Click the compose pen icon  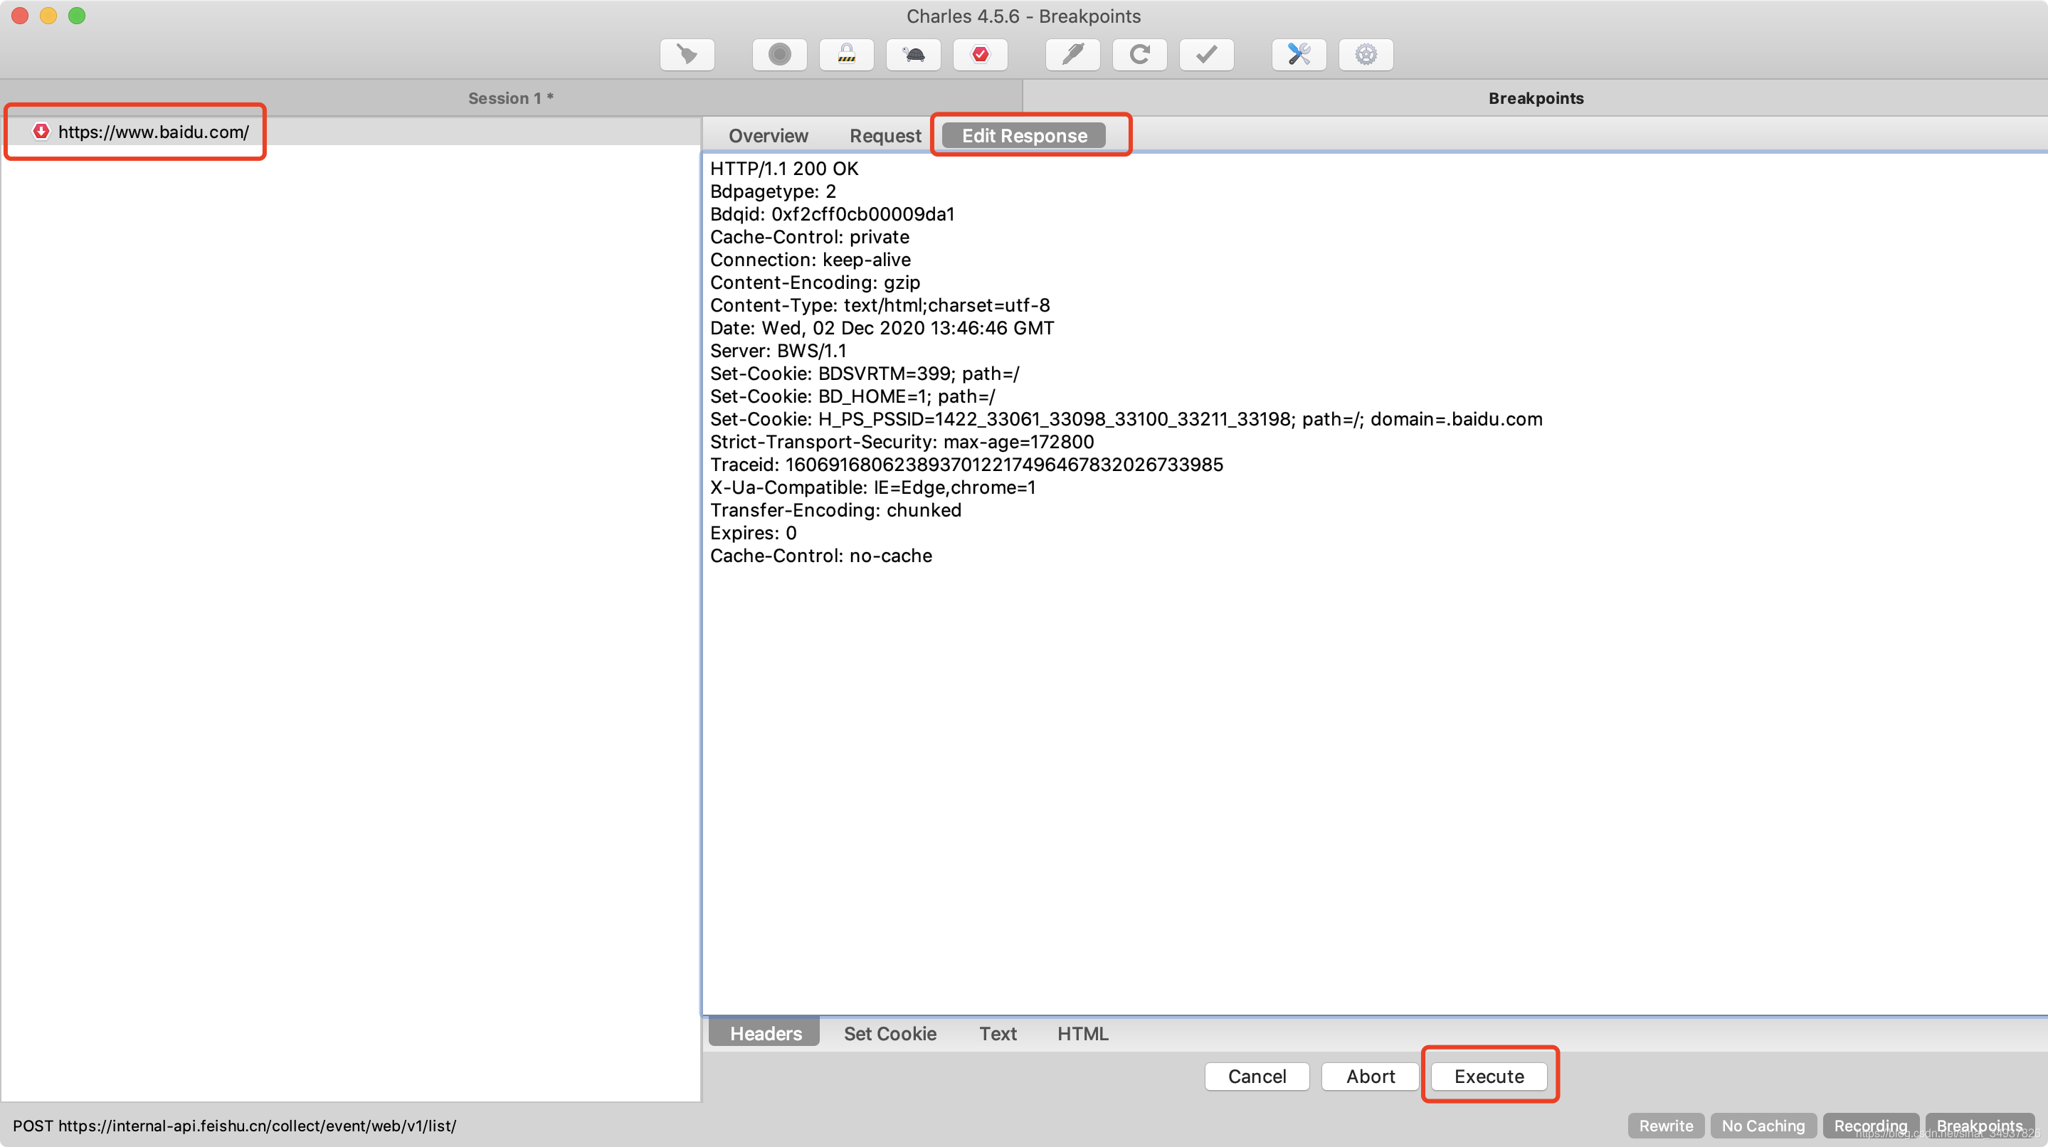(1072, 55)
